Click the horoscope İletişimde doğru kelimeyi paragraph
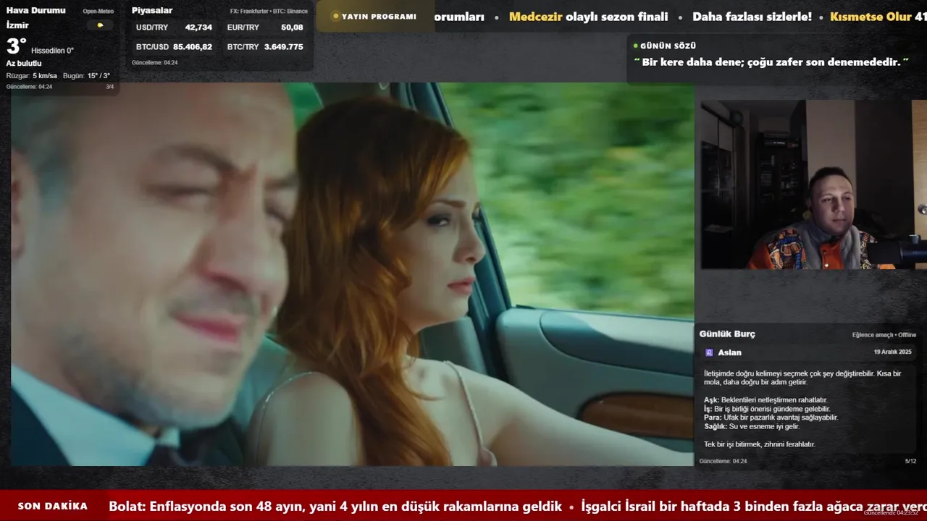This screenshot has height=521, width=927. (802, 378)
